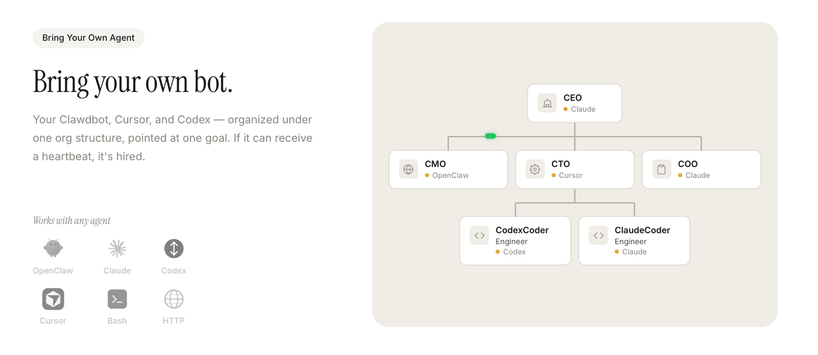The image size is (818, 355).
Task: Click the orange status dot beside OpenClaw
Action: pos(427,175)
